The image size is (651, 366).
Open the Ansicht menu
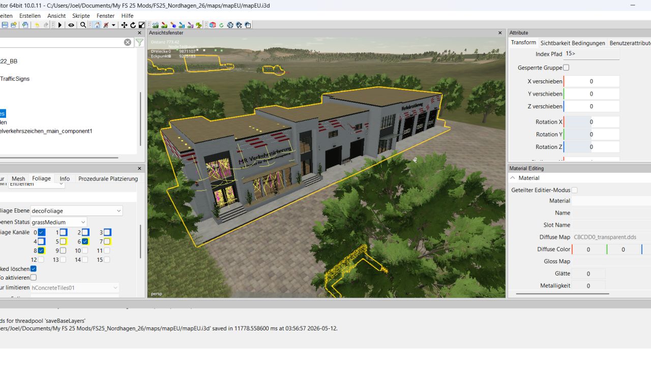click(56, 16)
